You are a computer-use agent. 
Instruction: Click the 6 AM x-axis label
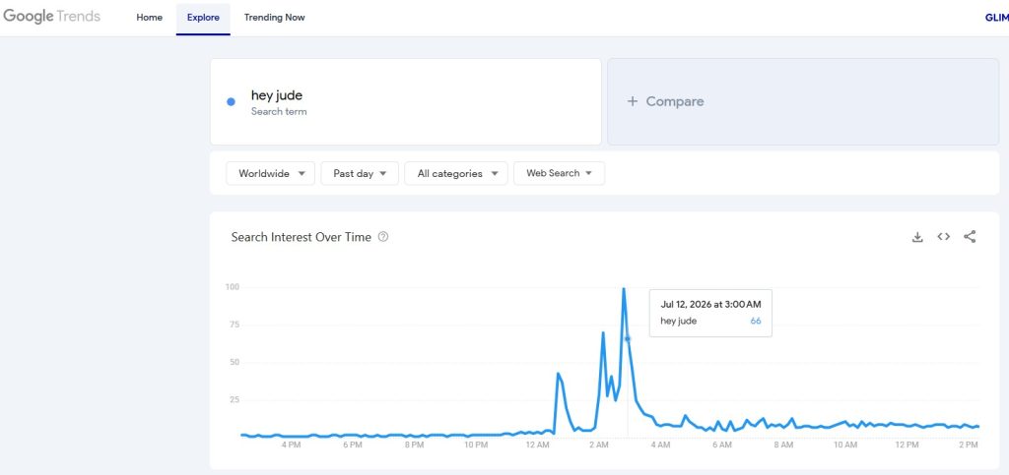tap(722, 445)
